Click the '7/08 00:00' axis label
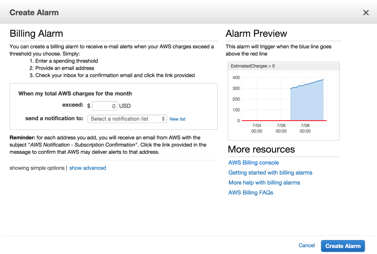Screen dimensions: 377x254 coord(305,128)
